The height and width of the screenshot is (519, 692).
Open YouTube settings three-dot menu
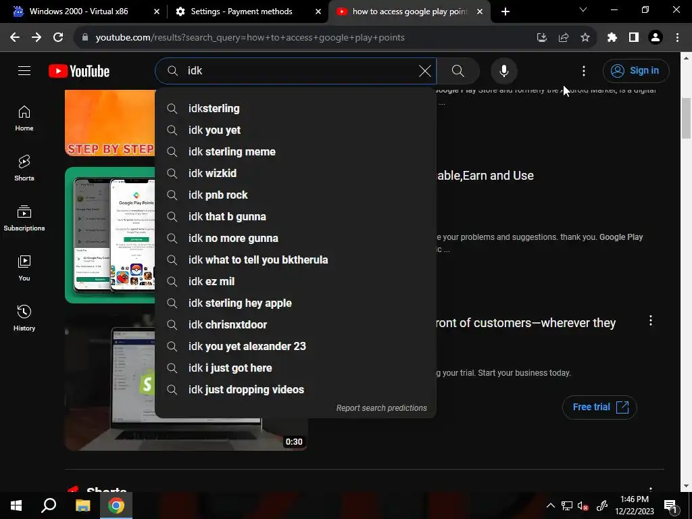pos(583,70)
